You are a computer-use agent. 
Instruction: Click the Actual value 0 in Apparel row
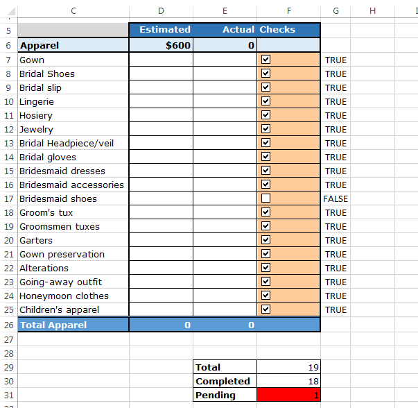click(x=225, y=45)
